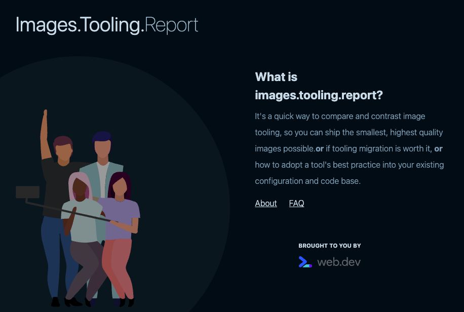Viewport: 464px width, 312px height.
Task: Click the phone on the selfie stick
Action: [28, 193]
